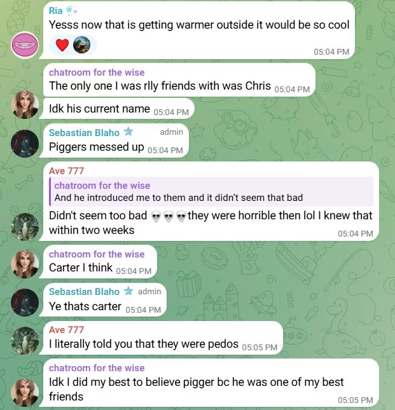Click the star badge on Ye thats carter message

coord(128,290)
